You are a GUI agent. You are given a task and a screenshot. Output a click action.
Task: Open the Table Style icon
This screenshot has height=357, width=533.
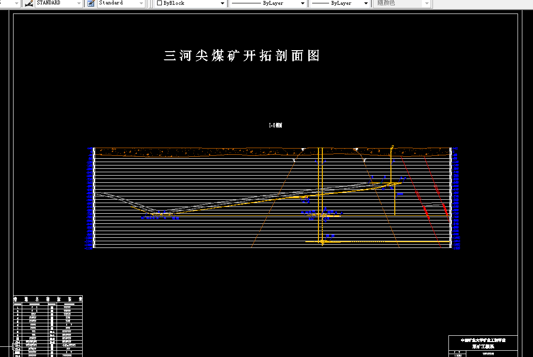click(x=90, y=3)
